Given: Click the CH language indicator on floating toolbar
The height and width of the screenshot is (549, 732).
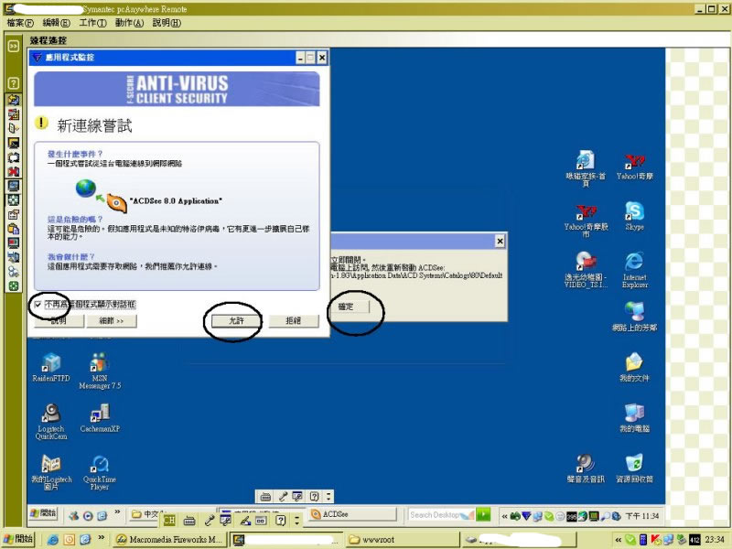Looking at the screenshot, I should 169,520.
